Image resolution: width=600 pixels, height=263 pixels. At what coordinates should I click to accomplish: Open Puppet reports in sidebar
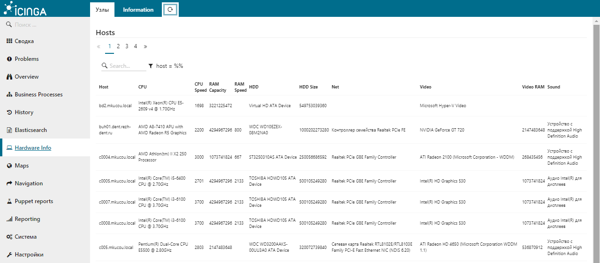(x=34, y=201)
